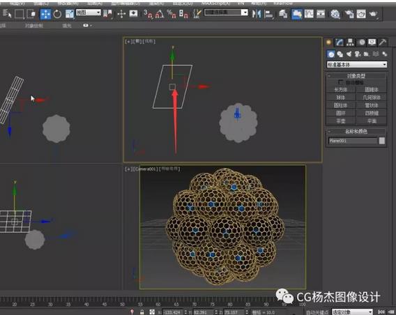Click the 管状体 button

click(x=371, y=105)
